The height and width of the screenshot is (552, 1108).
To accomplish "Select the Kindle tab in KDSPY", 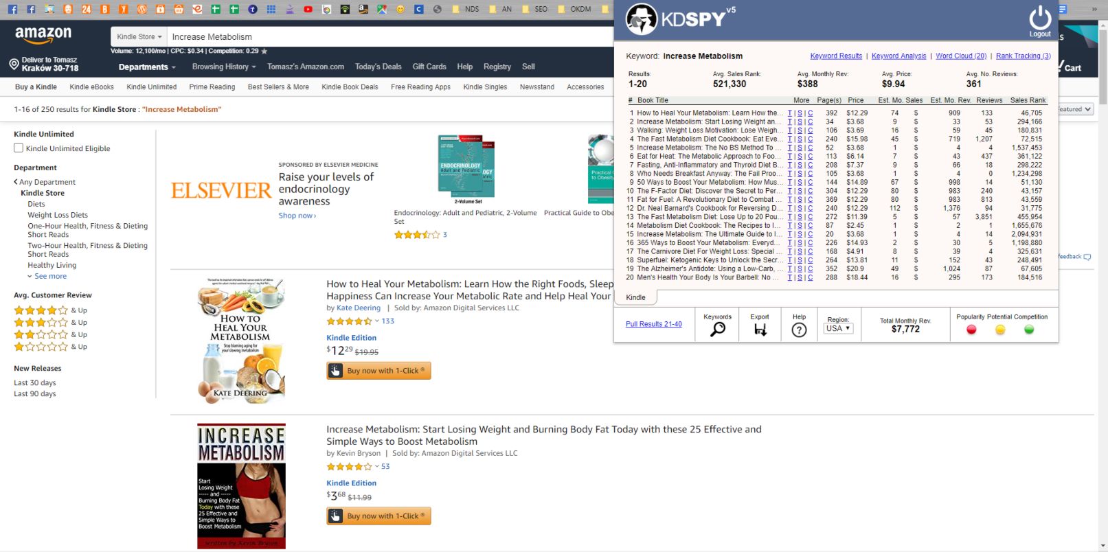I will (x=636, y=297).
